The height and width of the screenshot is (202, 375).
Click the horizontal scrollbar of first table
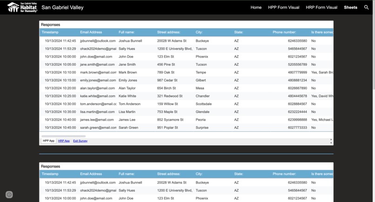pos(63,136)
